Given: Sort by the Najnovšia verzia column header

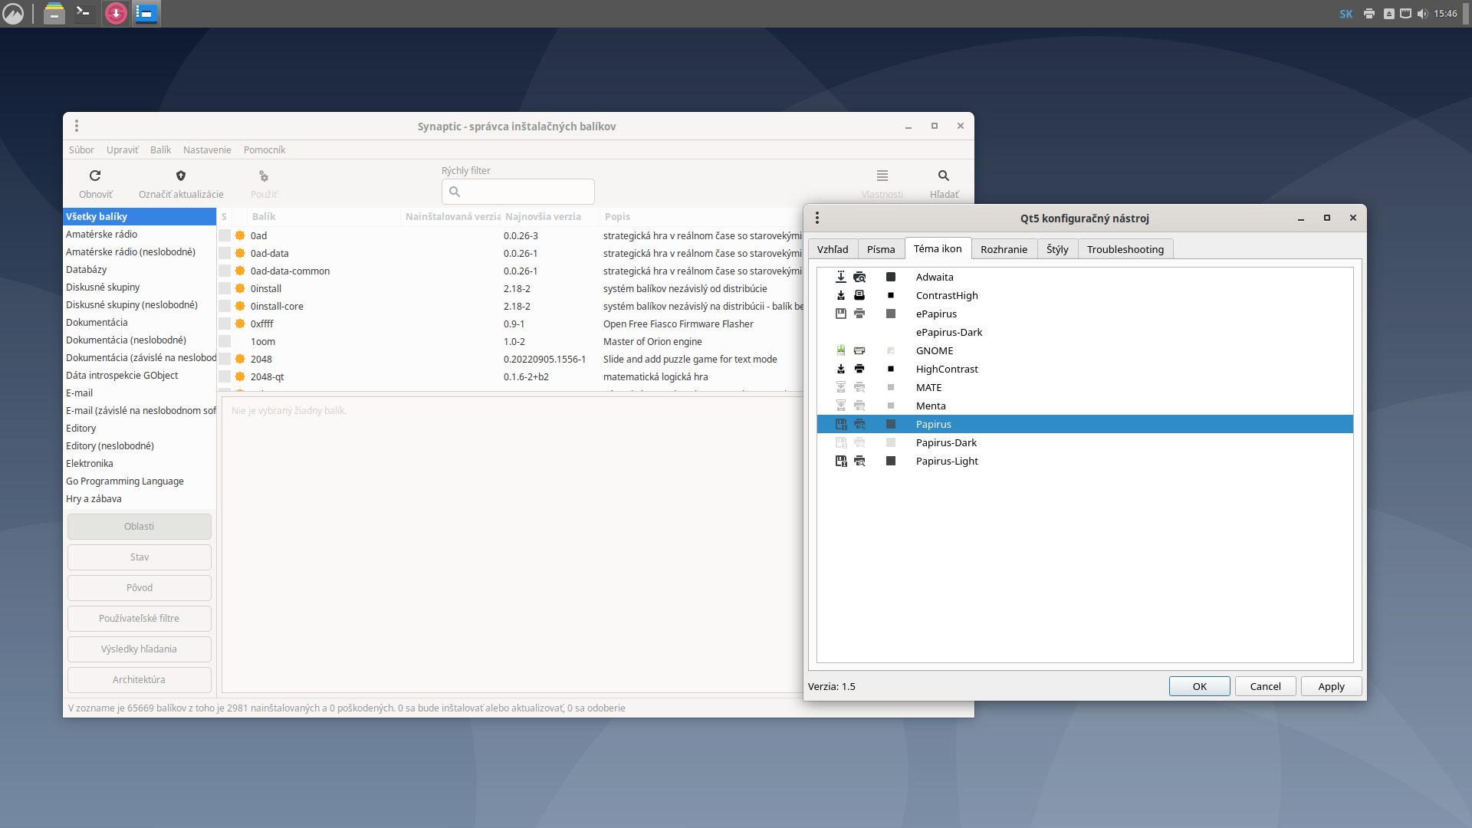Looking at the screenshot, I should [550, 217].
